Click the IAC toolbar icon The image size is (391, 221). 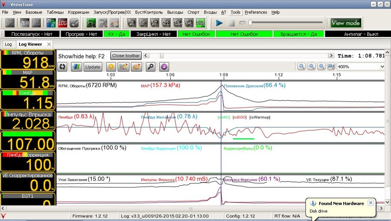189,23
